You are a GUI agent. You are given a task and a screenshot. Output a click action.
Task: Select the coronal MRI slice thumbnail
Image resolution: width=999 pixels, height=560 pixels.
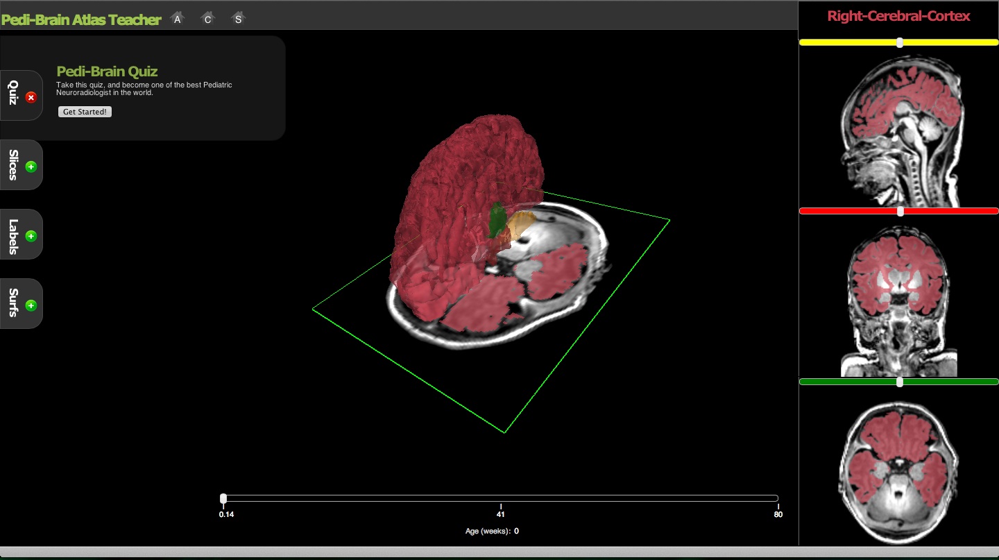point(900,298)
